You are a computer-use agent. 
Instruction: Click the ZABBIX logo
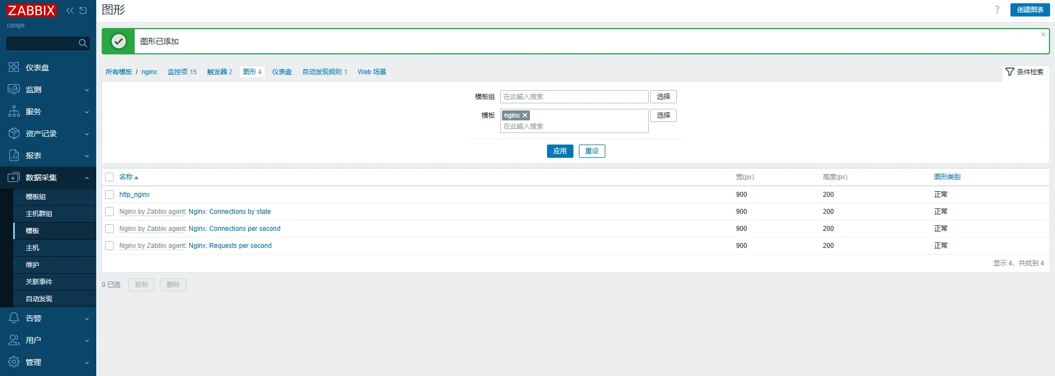pyautogui.click(x=31, y=10)
